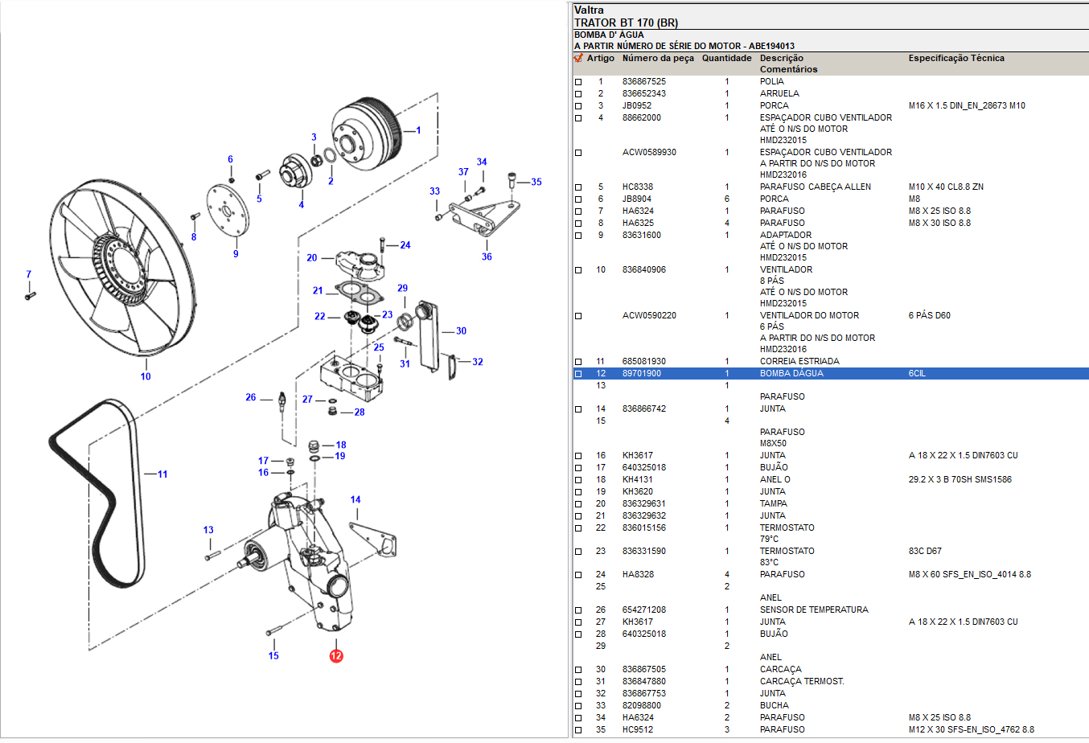Check the box for CORREIA ESTRIADA row
This screenshot has height=743, width=1089.
click(x=578, y=362)
